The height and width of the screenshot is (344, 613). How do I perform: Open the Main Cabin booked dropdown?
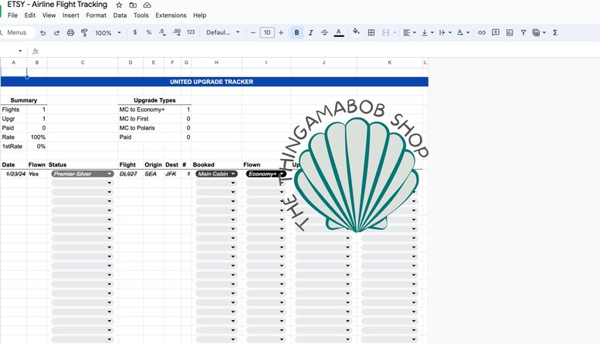coord(217,174)
